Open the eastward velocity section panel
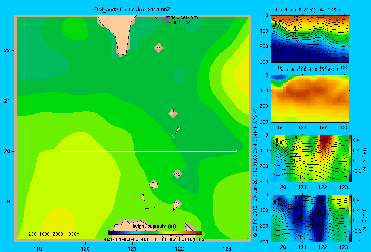This screenshot has width=371, height=252. [x=310, y=218]
